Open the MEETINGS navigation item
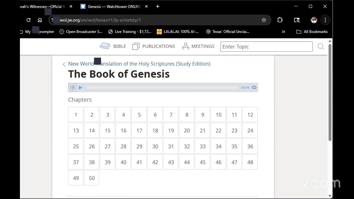354x199 pixels. pos(198,46)
